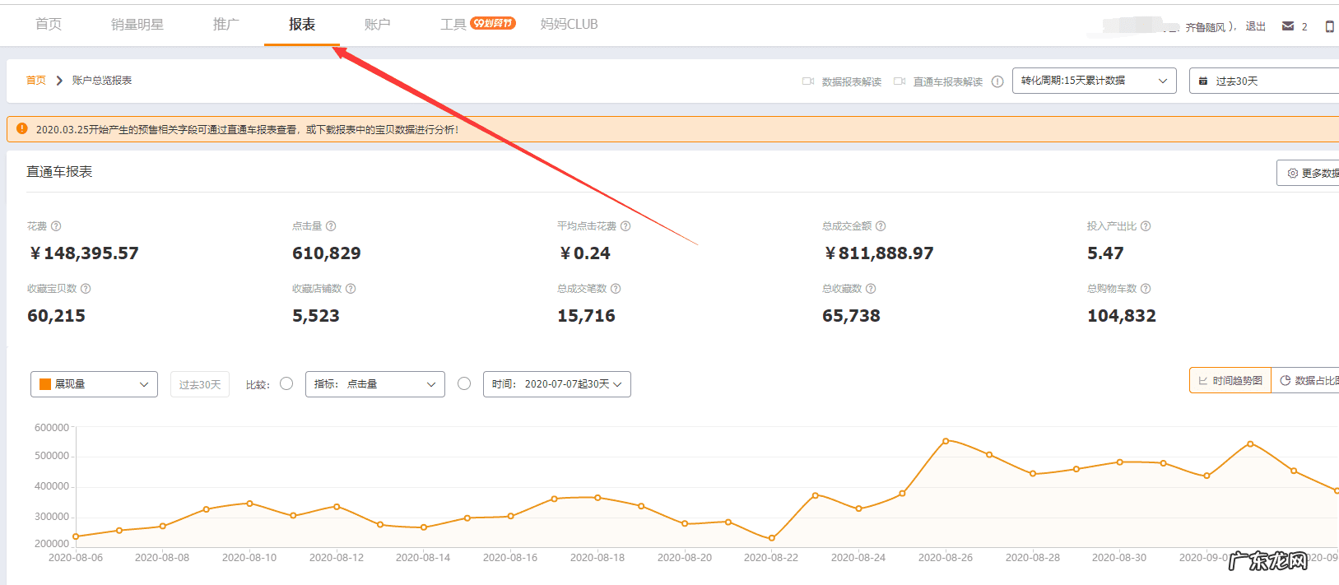Select the radio button before 时间 dropdown

tap(464, 383)
